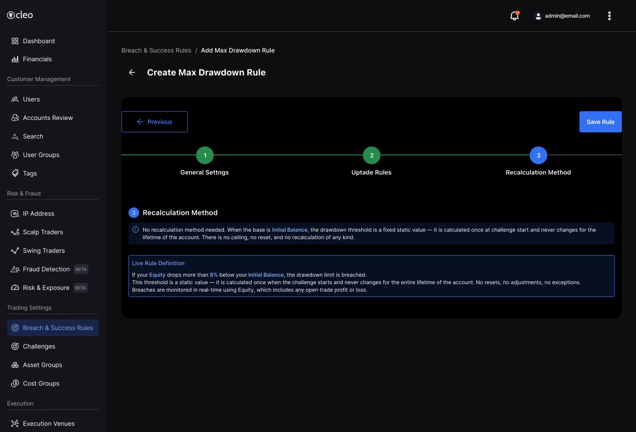Click the Cost Groups dollar icon
This screenshot has width=636, height=432.
click(x=15, y=383)
